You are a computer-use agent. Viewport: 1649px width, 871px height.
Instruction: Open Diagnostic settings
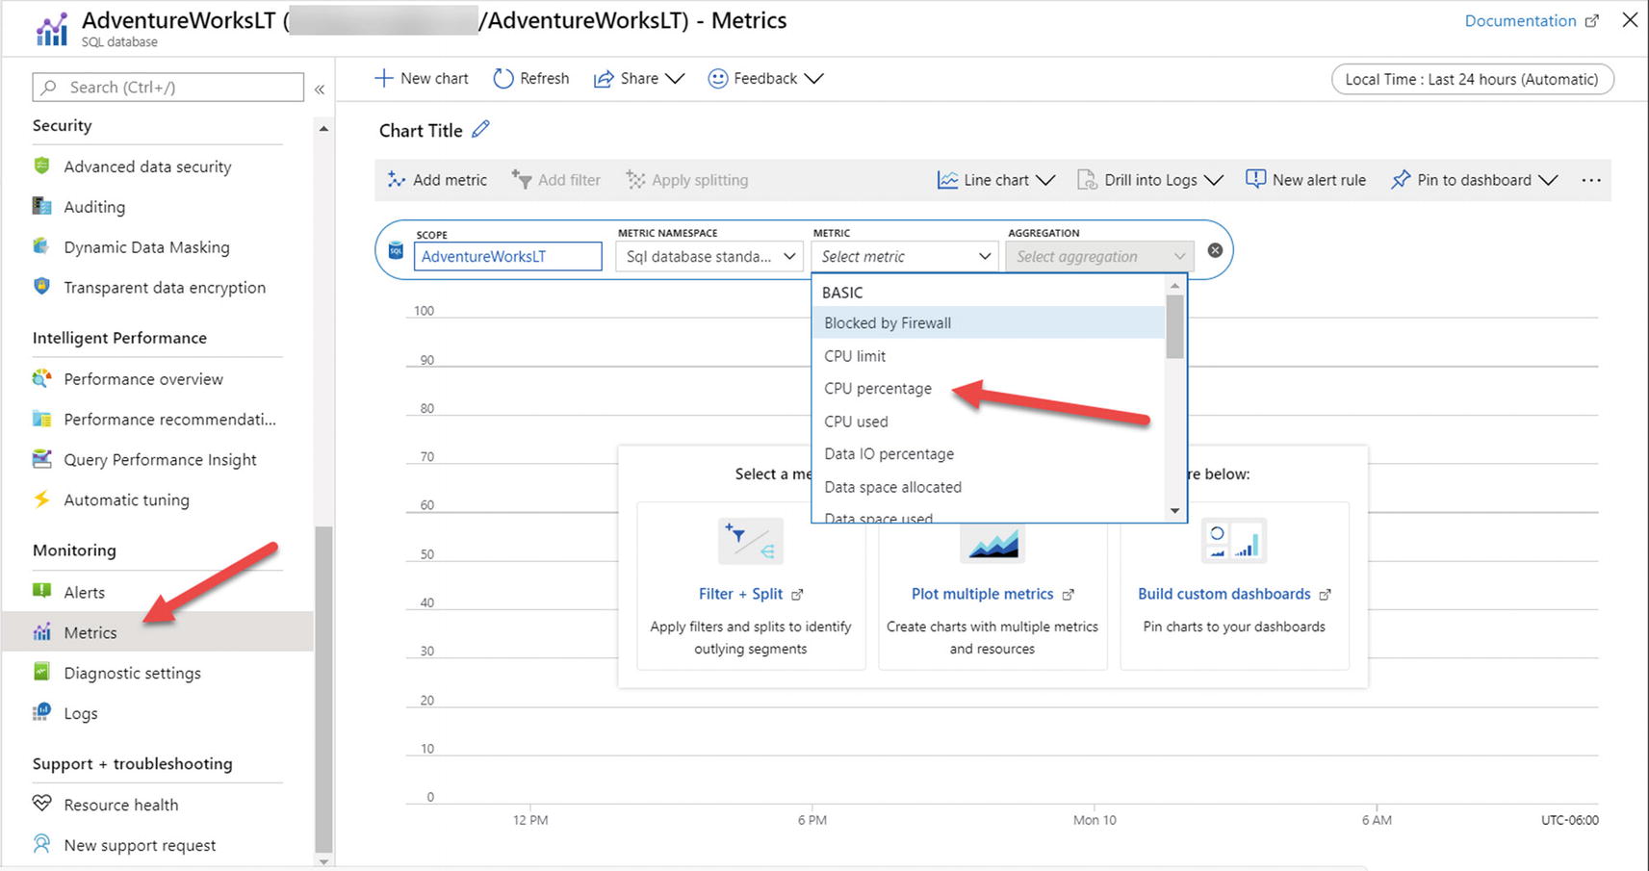(132, 673)
